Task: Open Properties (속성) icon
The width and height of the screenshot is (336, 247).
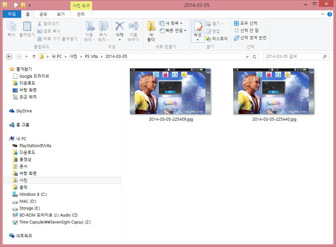Action: coord(198,27)
